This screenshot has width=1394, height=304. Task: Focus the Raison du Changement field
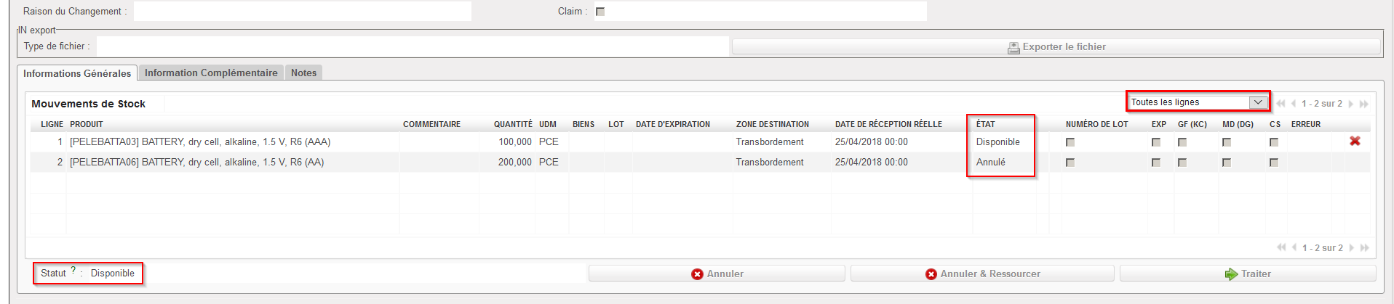(x=302, y=12)
